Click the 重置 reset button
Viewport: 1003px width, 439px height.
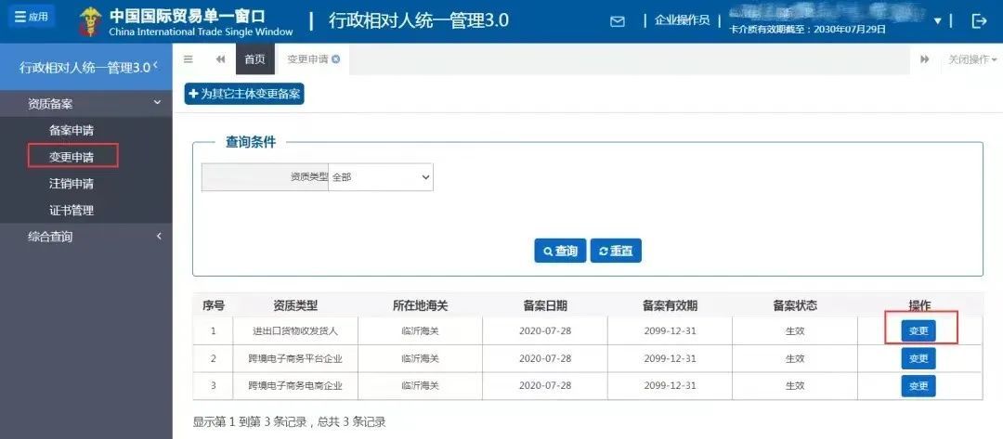tap(616, 252)
